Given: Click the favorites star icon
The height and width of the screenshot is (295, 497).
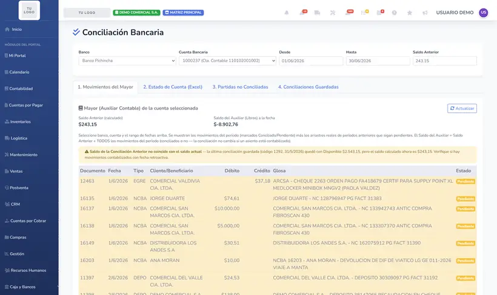Looking at the screenshot, I should [410, 13].
